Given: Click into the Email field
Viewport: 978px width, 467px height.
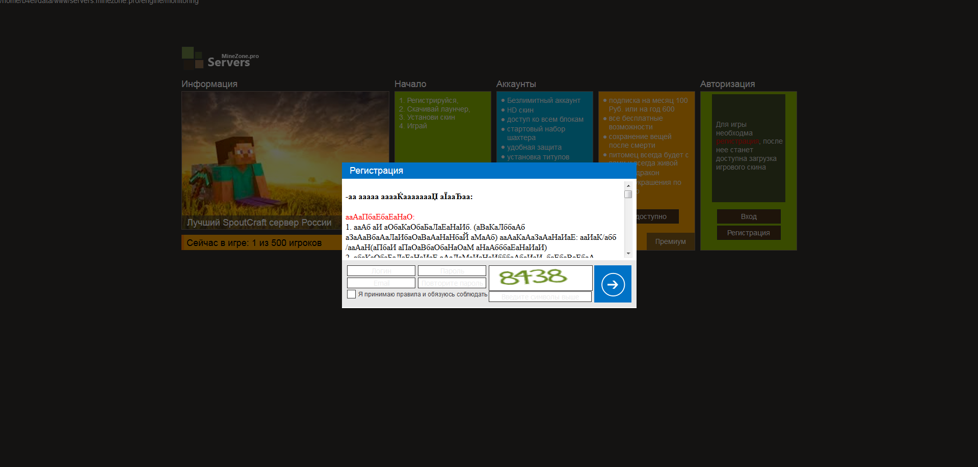Looking at the screenshot, I should pyautogui.click(x=381, y=283).
